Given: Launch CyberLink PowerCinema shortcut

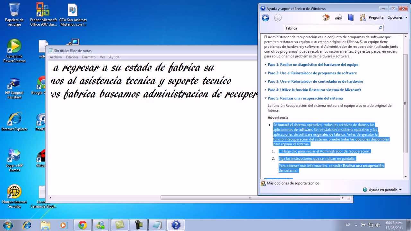Looking at the screenshot, I should point(14,51).
